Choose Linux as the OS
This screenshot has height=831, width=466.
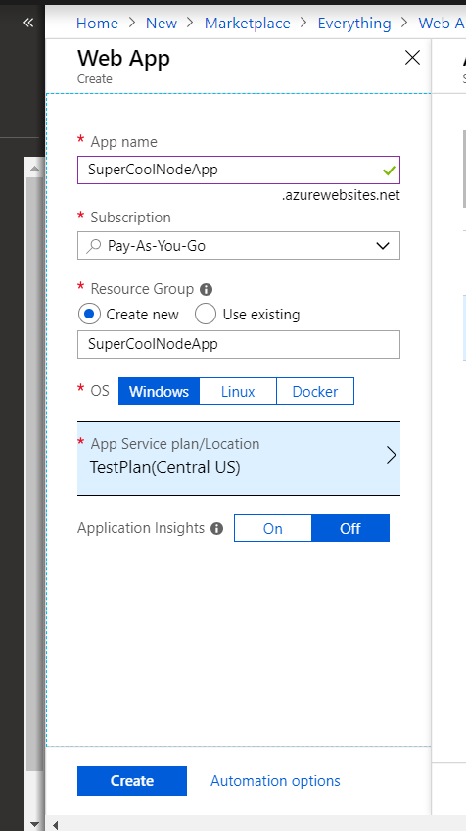coord(238,391)
